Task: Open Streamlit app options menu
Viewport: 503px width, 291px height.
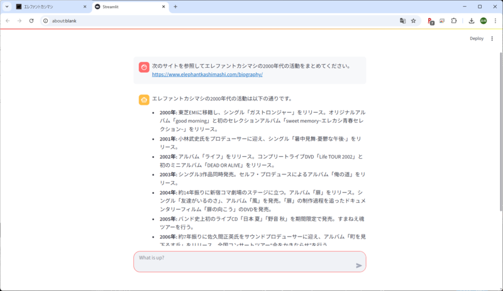Action: coord(492,38)
